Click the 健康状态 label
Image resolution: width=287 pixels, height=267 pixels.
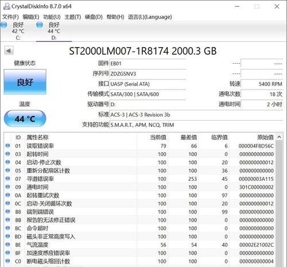coord(25,63)
